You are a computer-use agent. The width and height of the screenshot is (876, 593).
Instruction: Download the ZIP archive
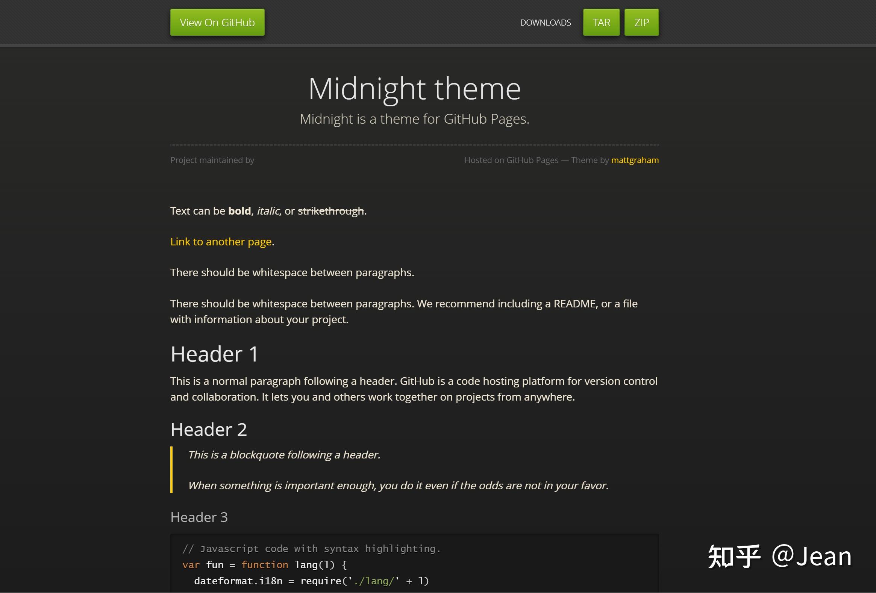641,23
